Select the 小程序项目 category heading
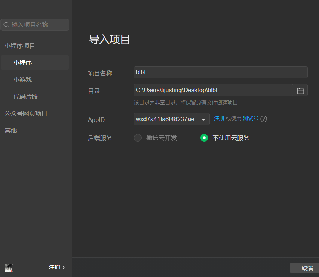This screenshot has height=277, width=319. tap(20, 46)
